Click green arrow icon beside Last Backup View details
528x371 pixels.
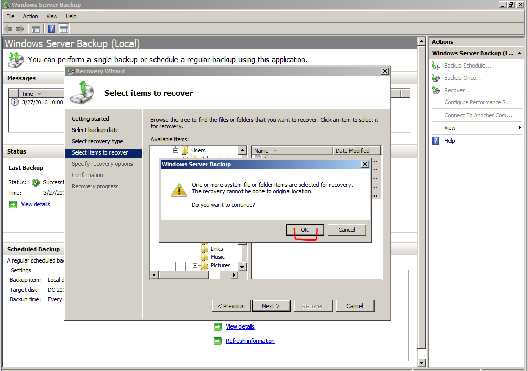[x=13, y=204]
